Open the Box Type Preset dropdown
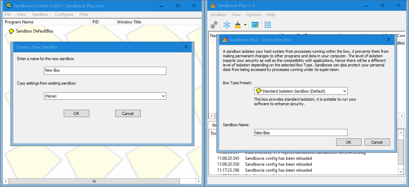 tap(300, 91)
